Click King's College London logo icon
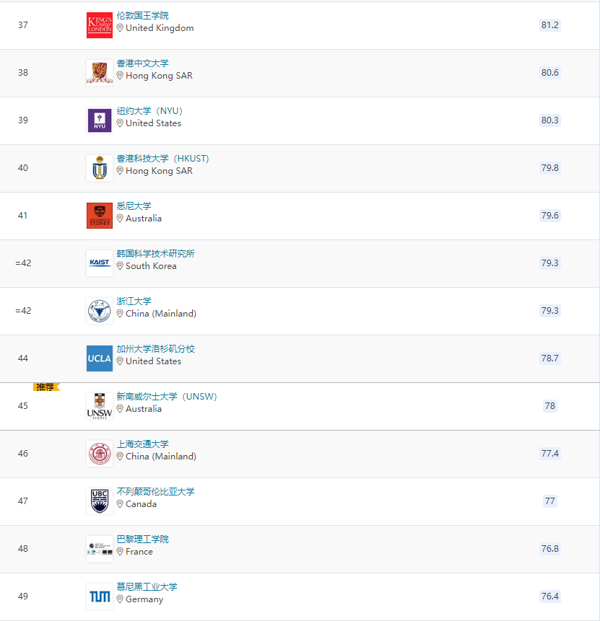This screenshot has width=600, height=621. tap(99, 25)
